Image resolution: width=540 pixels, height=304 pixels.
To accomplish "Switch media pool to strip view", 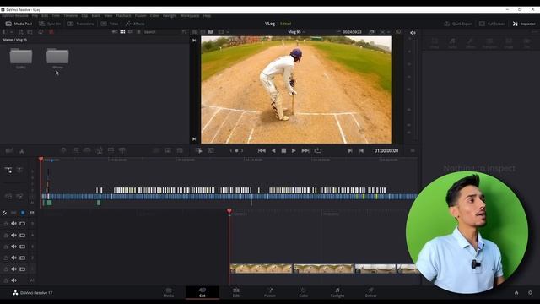I will click(131, 32).
